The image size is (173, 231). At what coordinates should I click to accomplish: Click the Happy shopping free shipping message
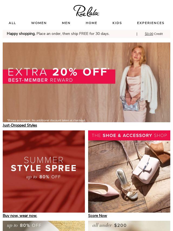pyautogui.click(x=58, y=34)
